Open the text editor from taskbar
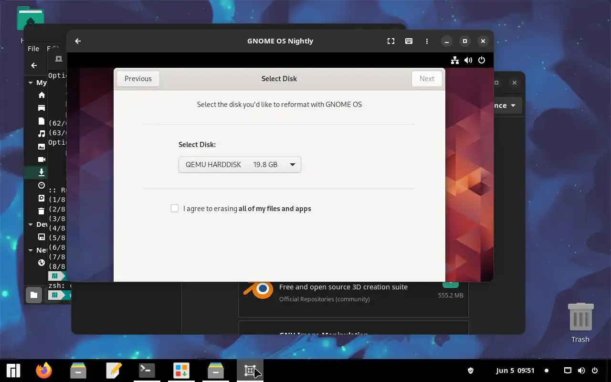 (113, 371)
